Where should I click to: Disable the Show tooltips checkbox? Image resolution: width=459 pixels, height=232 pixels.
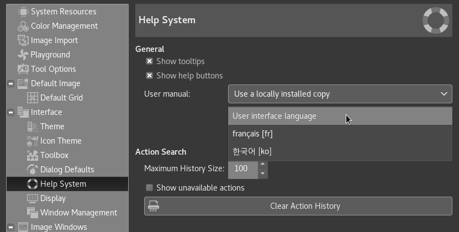149,61
